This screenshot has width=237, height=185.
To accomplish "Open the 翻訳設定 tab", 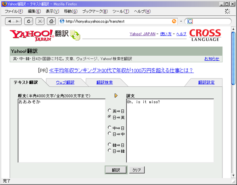I will pyautogui.click(x=206, y=82).
